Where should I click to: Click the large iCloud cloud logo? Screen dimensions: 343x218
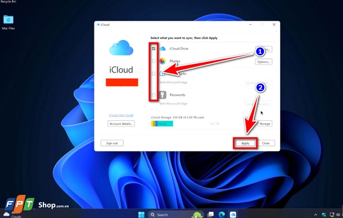click(x=121, y=47)
